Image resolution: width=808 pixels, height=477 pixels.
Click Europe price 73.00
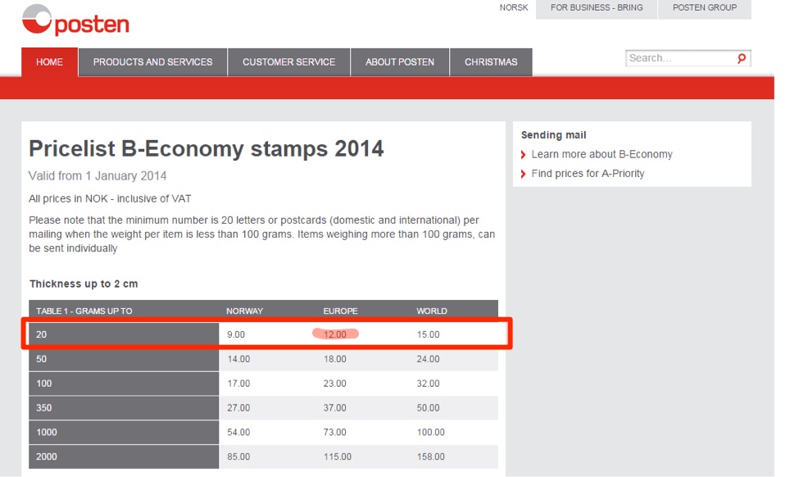click(335, 432)
